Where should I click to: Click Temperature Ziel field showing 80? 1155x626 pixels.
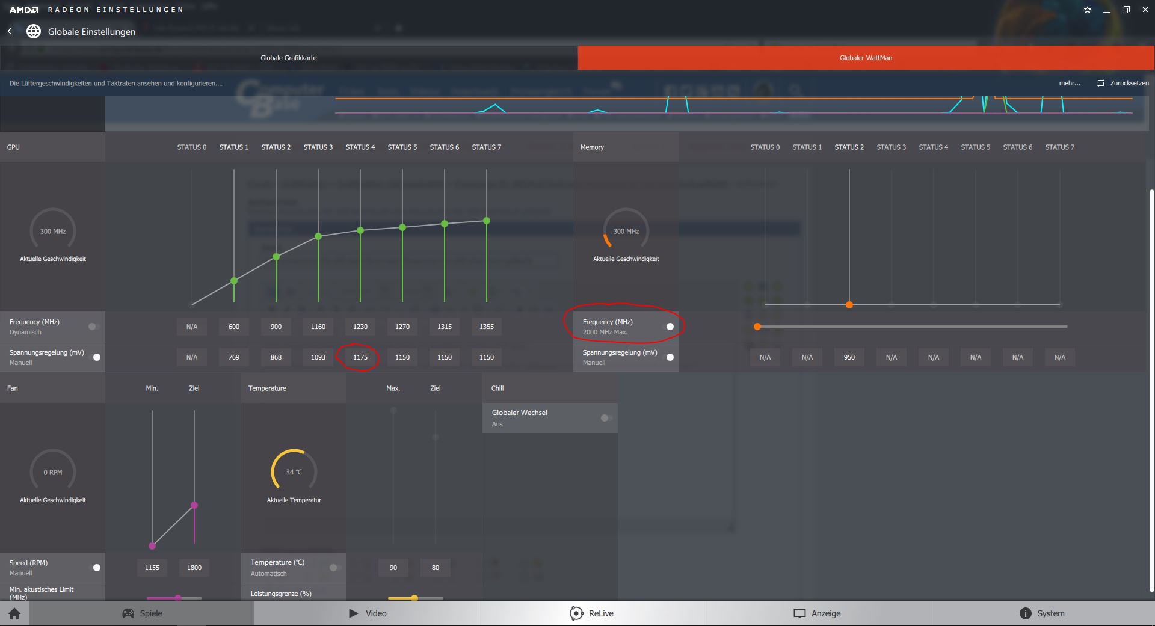(x=436, y=568)
